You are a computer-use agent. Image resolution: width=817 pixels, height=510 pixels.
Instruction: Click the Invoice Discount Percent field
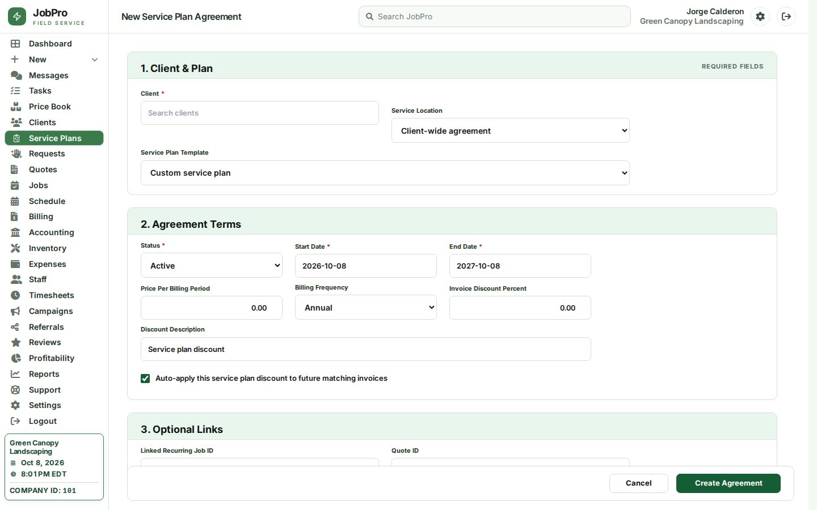click(520, 308)
